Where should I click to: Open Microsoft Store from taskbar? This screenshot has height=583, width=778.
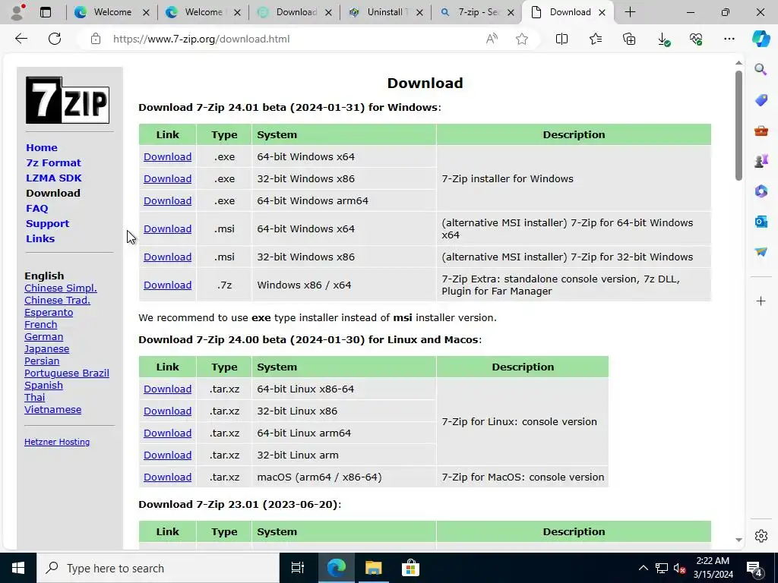click(x=410, y=568)
